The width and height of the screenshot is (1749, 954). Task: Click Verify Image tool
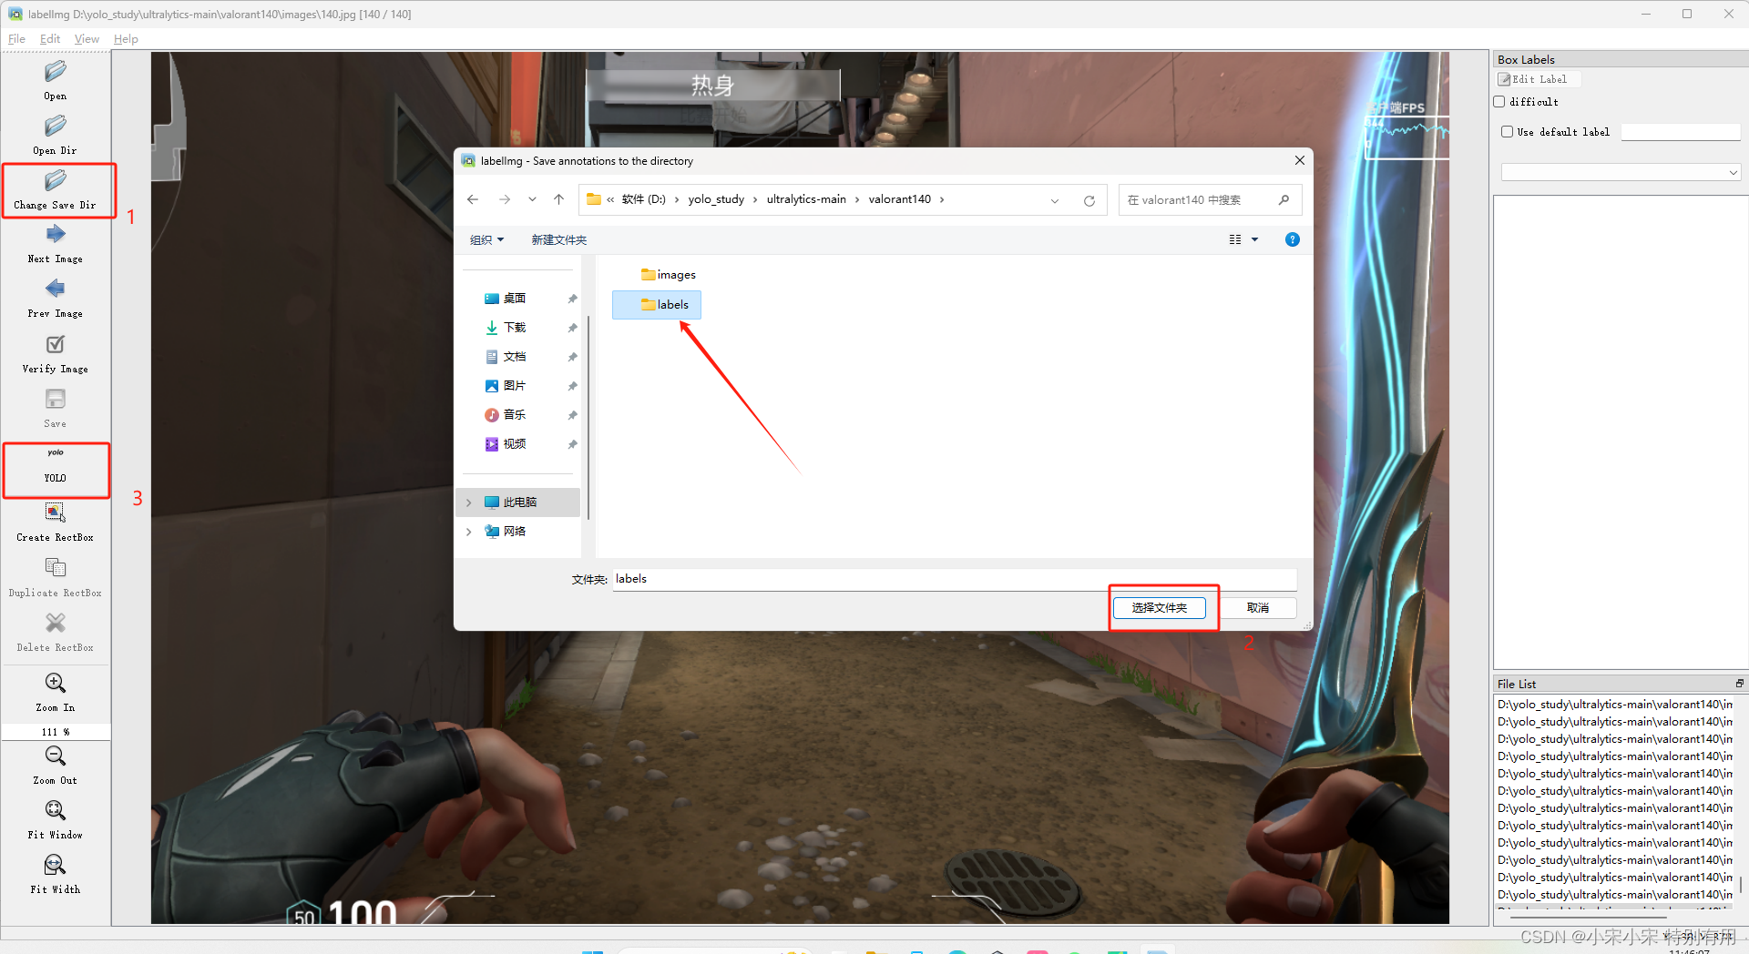point(56,353)
